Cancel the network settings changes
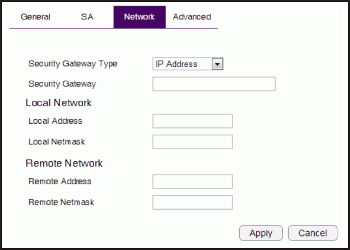This screenshot has height=250, width=350. click(x=313, y=233)
